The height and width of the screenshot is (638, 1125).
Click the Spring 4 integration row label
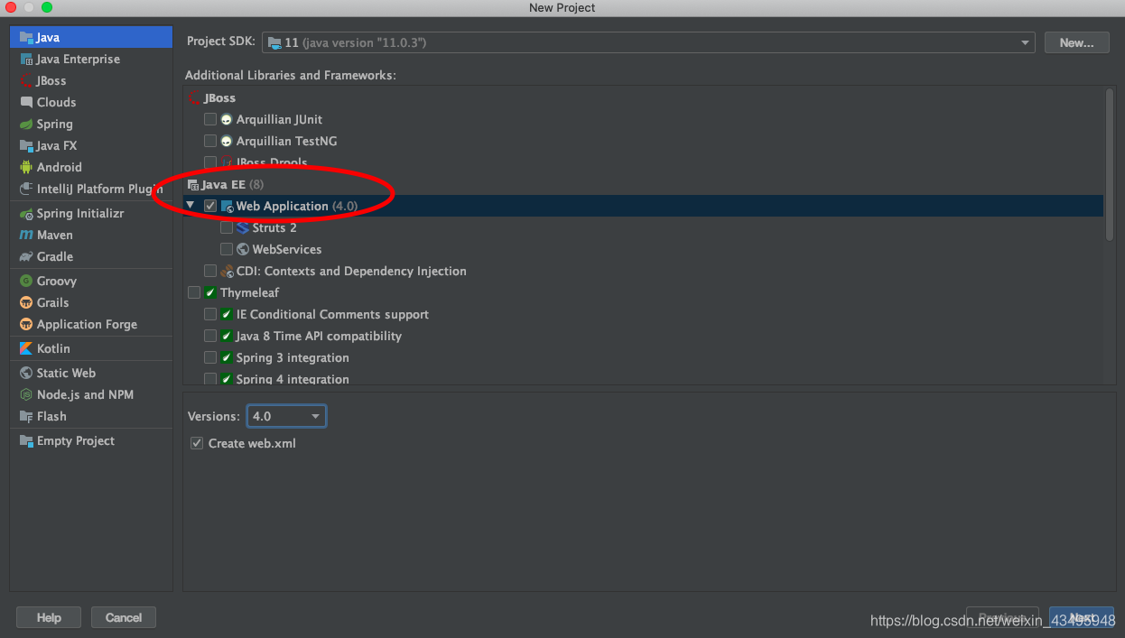click(293, 380)
